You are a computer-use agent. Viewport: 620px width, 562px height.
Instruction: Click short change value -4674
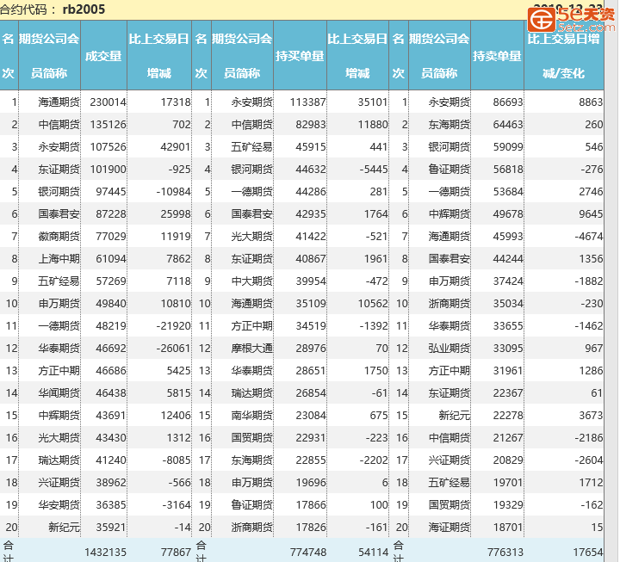[x=589, y=237]
